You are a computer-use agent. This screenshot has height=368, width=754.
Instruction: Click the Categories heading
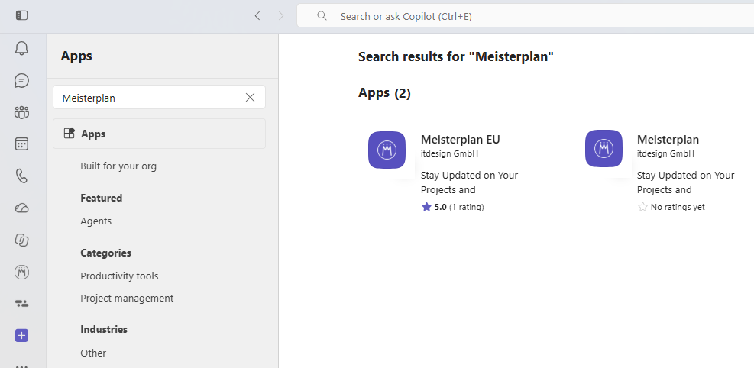pos(105,253)
